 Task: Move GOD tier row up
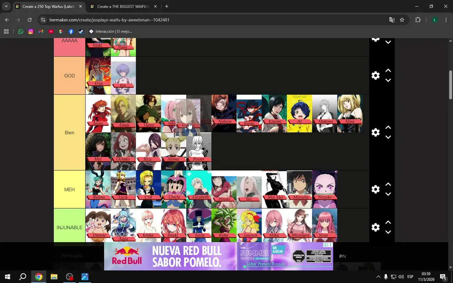coord(388,70)
